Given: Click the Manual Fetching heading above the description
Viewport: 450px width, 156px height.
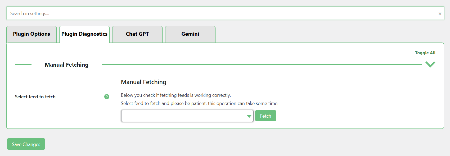Looking at the screenshot, I should point(143,82).
